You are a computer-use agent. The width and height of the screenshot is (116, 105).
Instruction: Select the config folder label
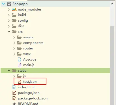coord(23,21)
